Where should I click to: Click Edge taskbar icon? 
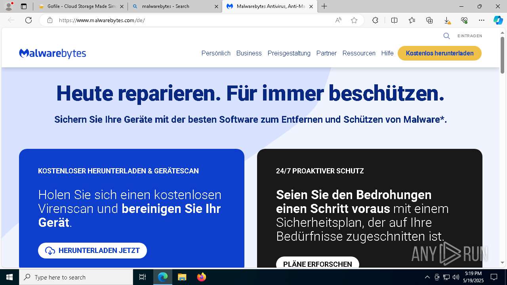(x=163, y=277)
